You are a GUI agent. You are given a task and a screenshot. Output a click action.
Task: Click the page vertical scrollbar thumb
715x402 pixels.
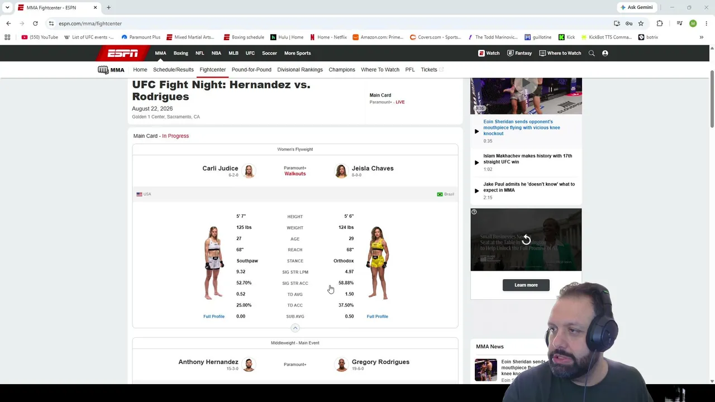point(712,98)
